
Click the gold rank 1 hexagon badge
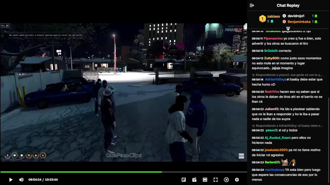262,18
